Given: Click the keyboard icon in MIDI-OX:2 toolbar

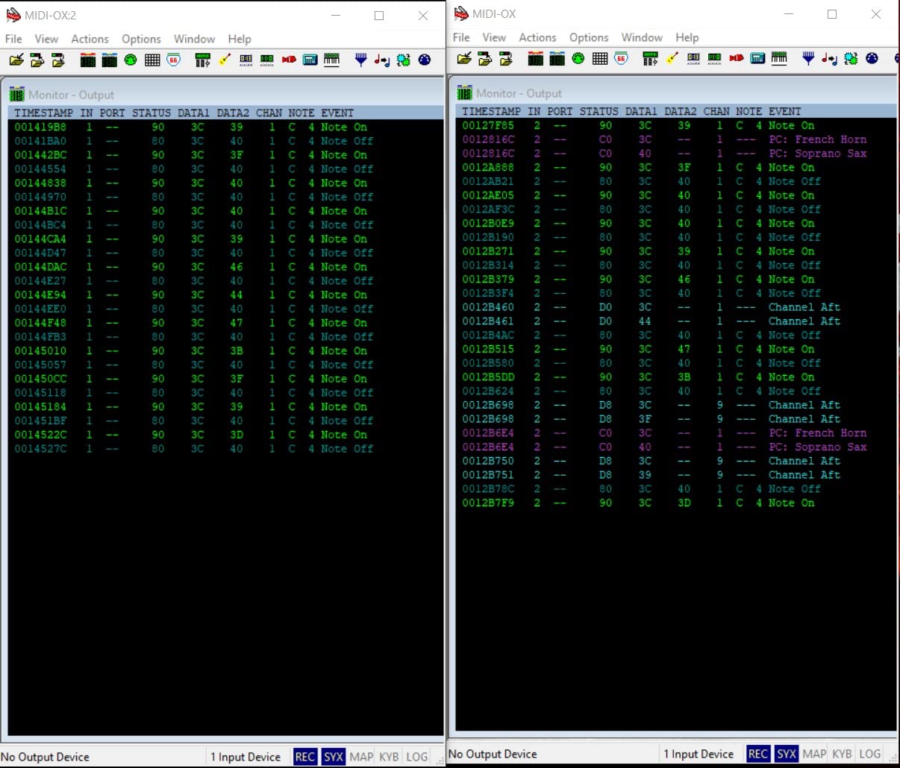Looking at the screenshot, I should tap(332, 60).
